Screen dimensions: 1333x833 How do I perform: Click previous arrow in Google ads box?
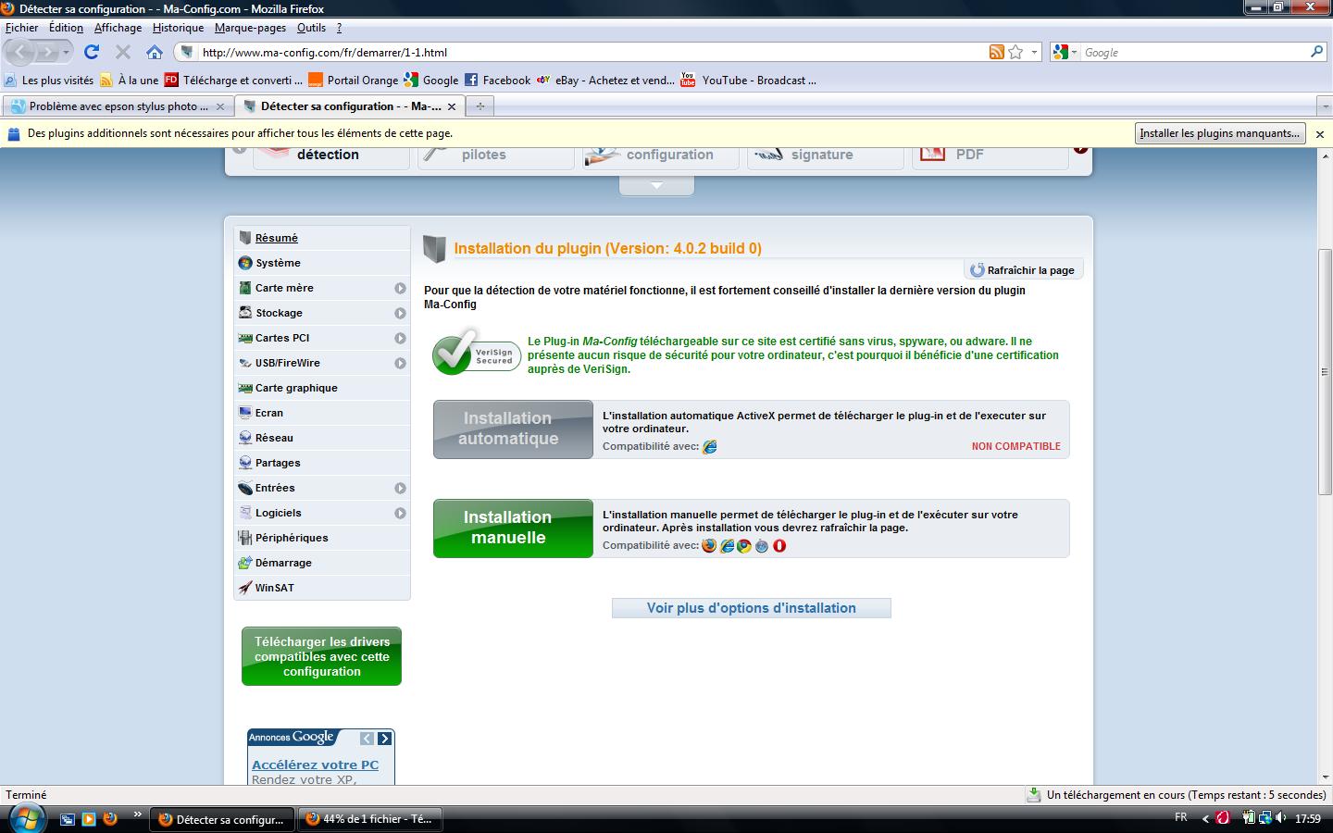pos(367,739)
